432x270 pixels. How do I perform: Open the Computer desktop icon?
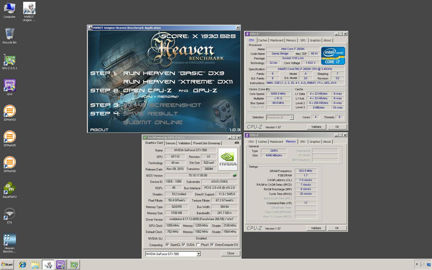click(x=9, y=10)
